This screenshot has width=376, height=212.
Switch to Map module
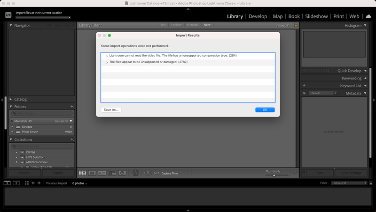point(278,16)
